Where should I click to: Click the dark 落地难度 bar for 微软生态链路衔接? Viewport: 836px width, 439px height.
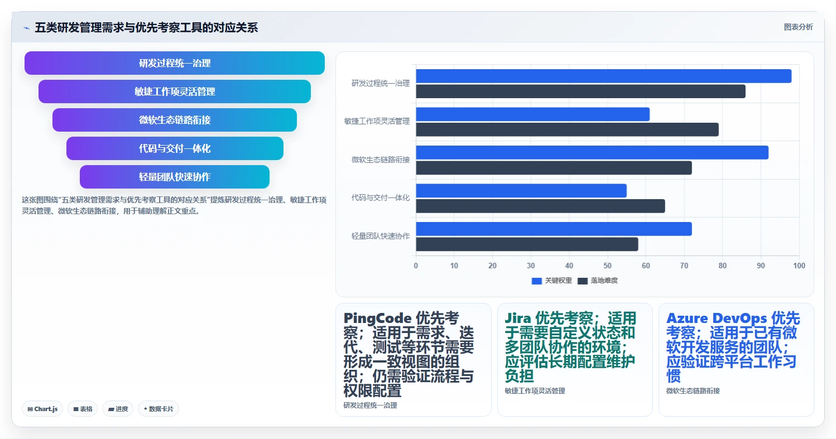point(554,168)
